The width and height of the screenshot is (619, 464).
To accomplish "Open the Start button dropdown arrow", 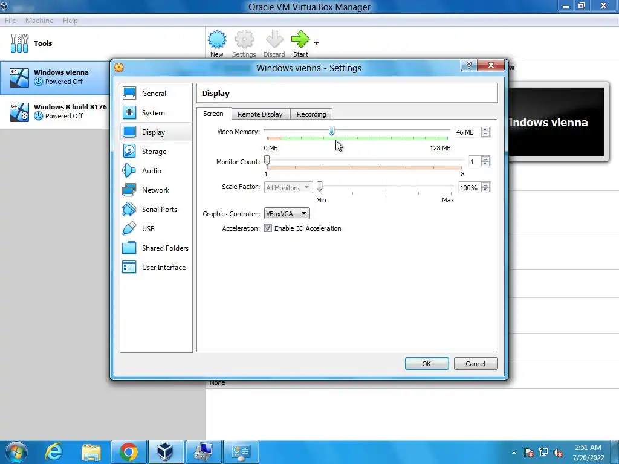I will click(316, 43).
